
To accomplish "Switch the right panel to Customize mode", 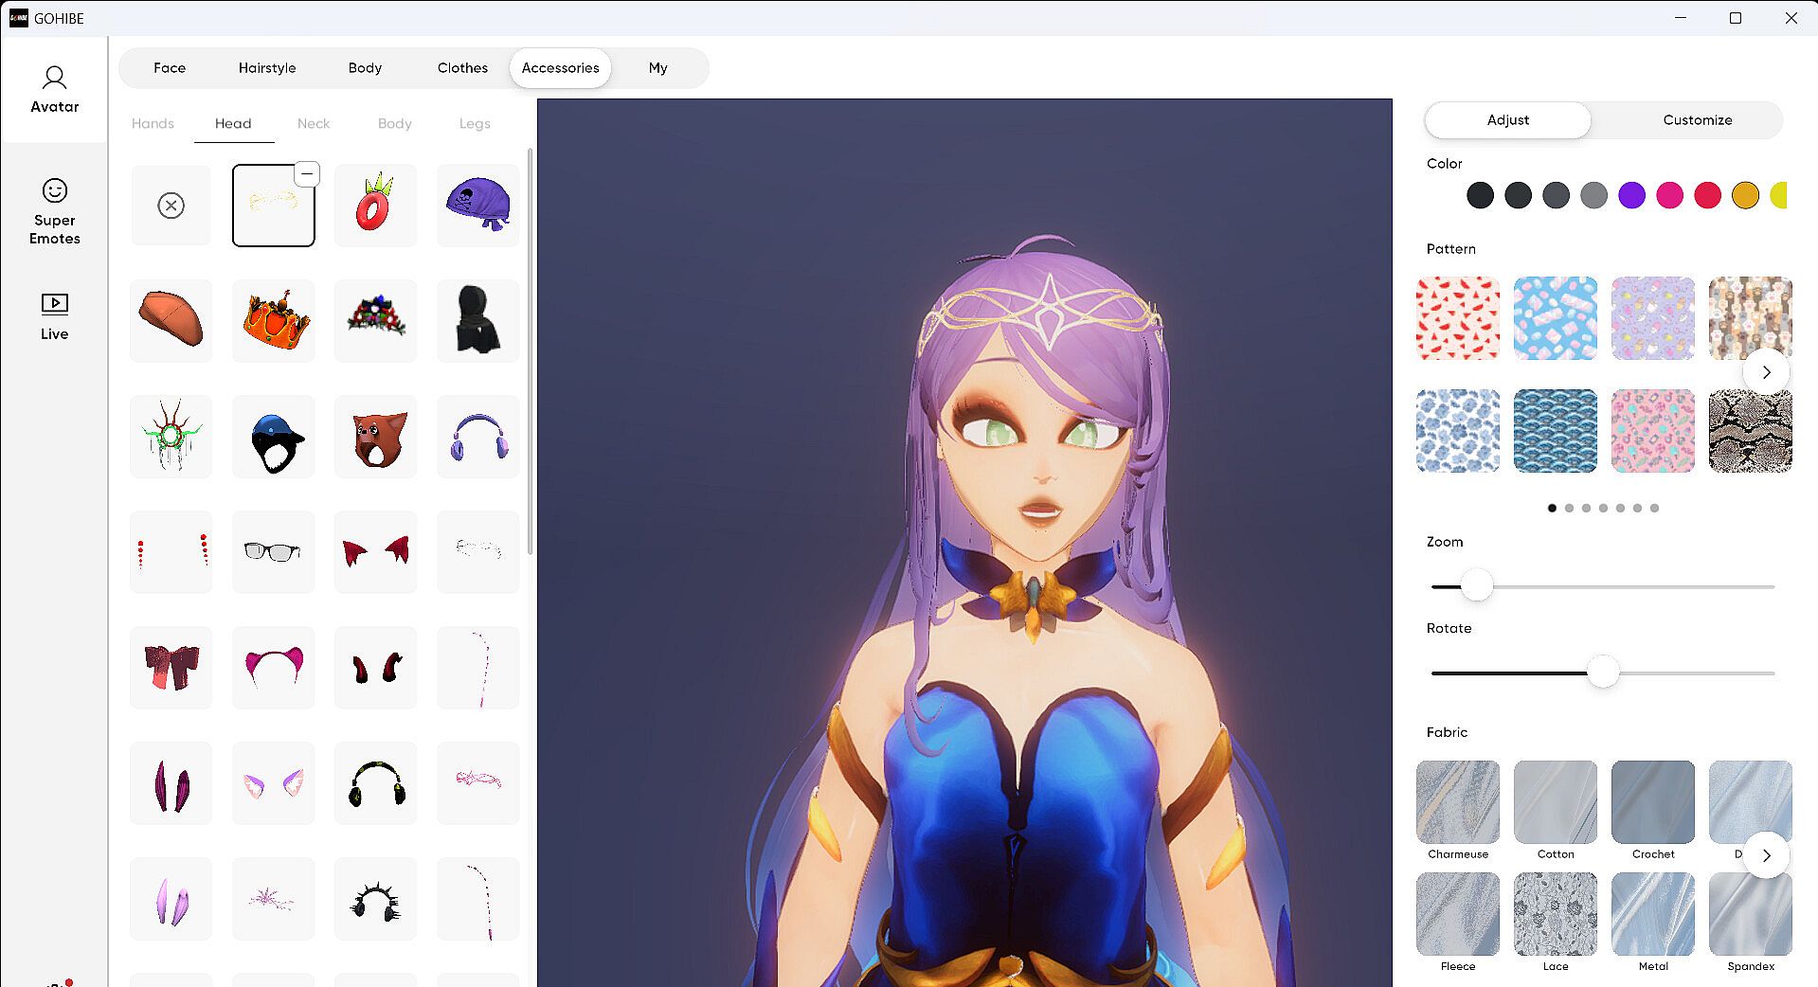I will coord(1698,120).
